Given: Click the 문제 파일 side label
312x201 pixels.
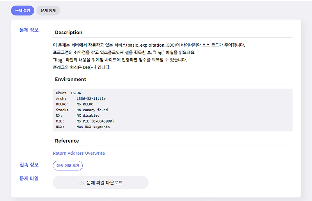Looking at the screenshot, I should pos(29,178).
